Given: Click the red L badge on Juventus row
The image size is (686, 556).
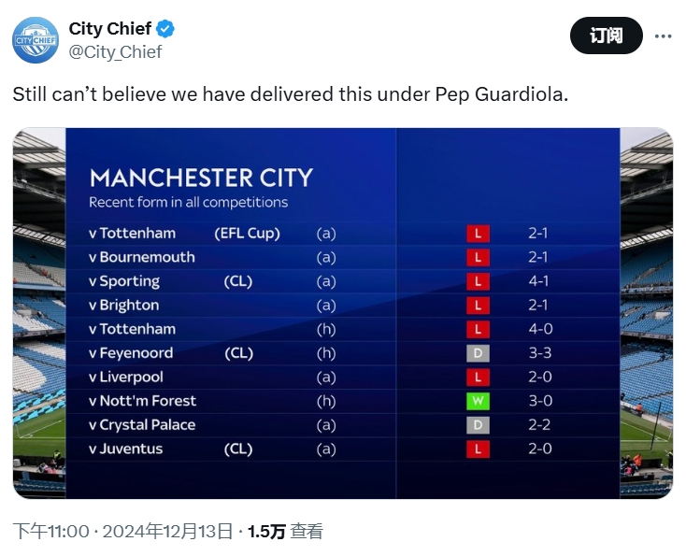Looking at the screenshot, I should (478, 449).
